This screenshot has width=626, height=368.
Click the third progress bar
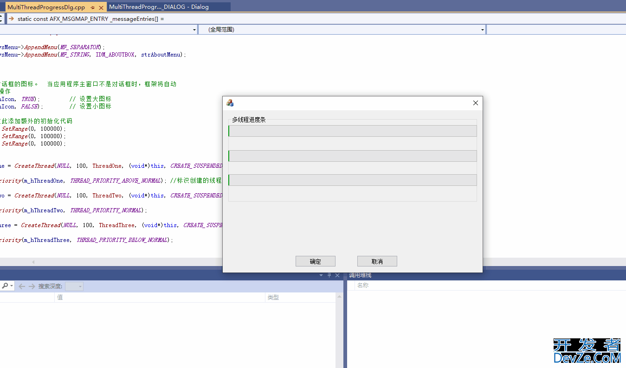352,180
